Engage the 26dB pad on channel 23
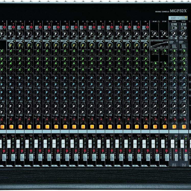The width and height of the screenshot is (191, 191). (x=135, y=27)
